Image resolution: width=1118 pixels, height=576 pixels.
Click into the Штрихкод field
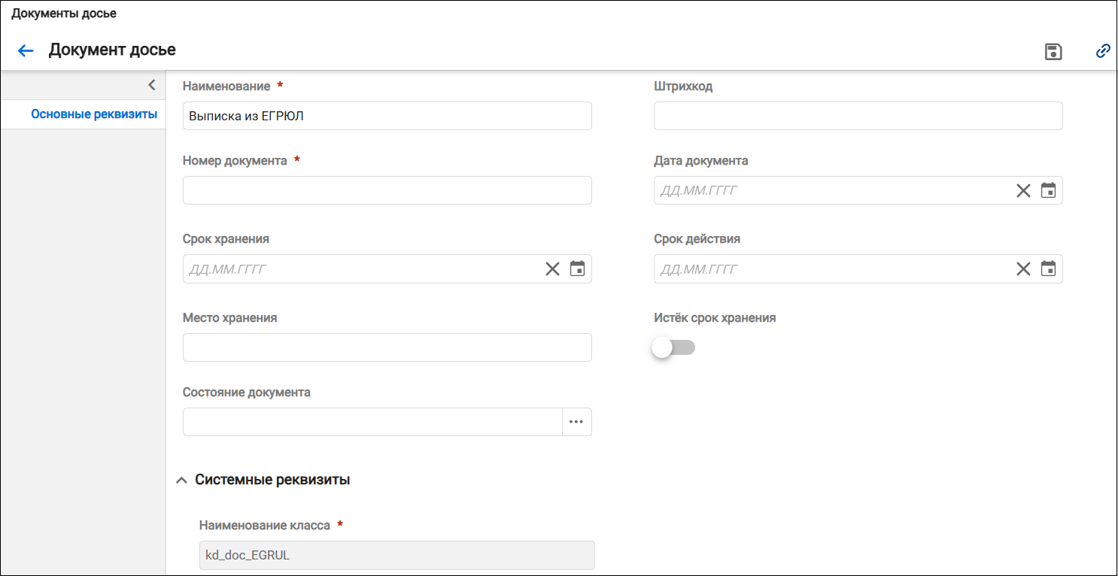click(858, 116)
